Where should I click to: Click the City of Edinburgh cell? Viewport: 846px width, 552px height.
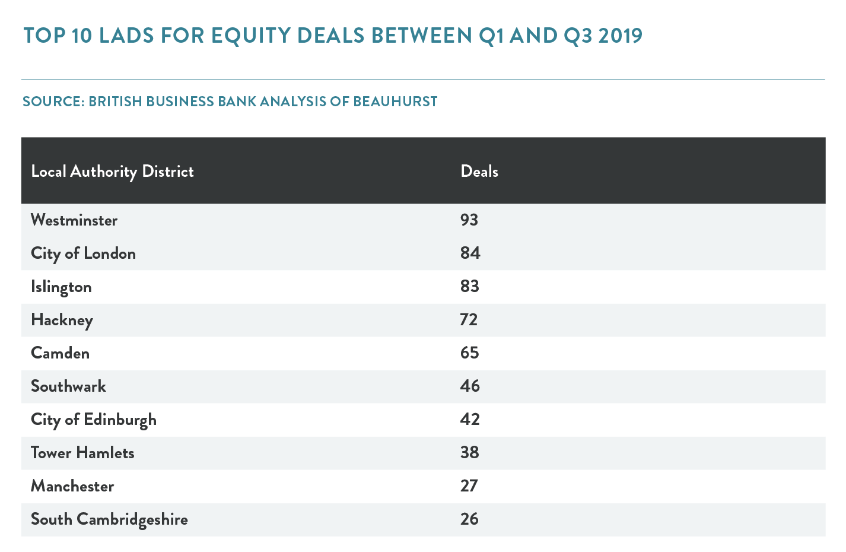click(x=94, y=420)
